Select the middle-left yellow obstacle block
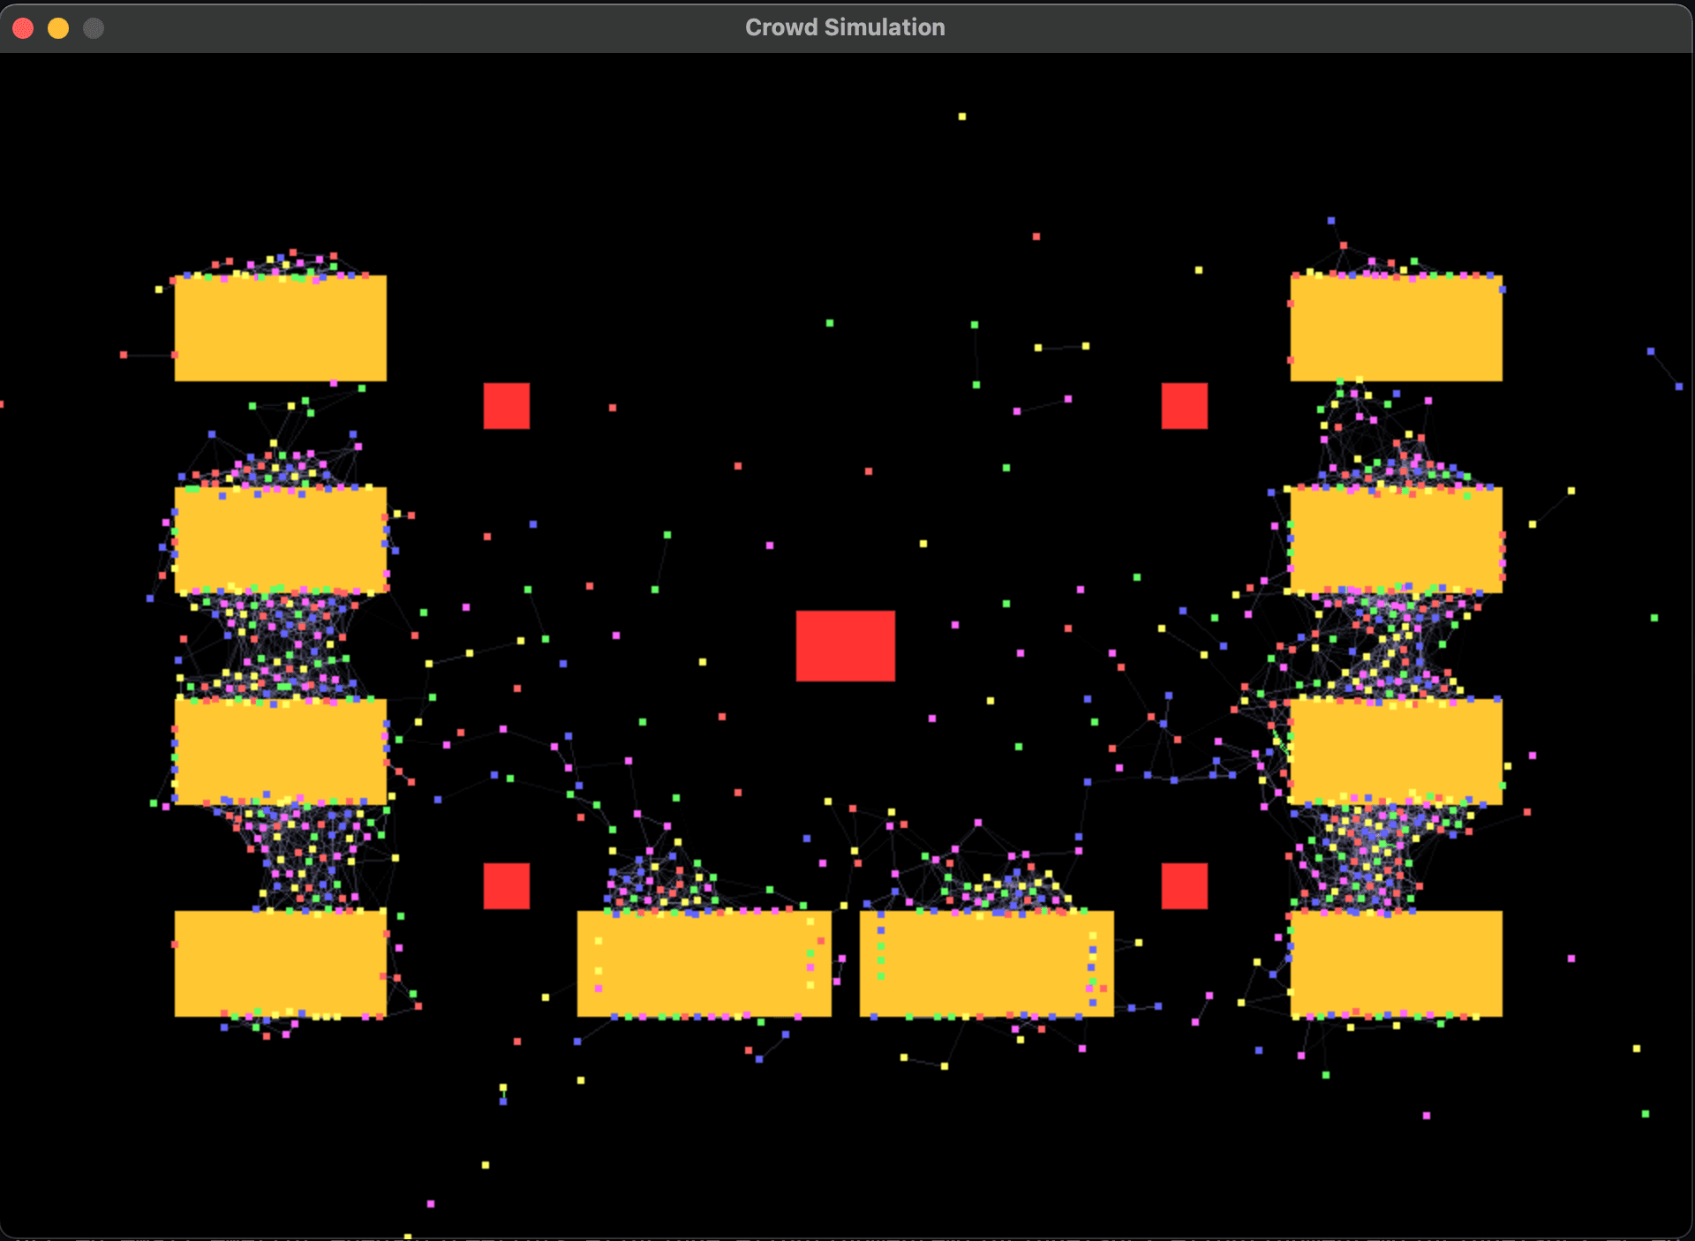The width and height of the screenshot is (1695, 1241). coord(281,540)
